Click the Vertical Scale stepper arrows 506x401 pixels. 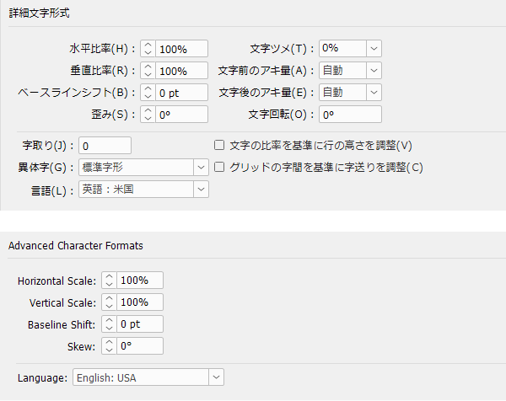pyautogui.click(x=109, y=302)
